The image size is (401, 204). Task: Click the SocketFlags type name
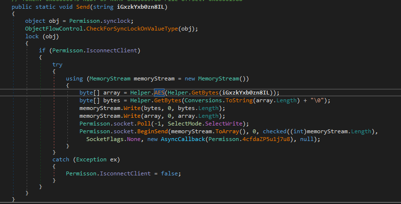click(x=105, y=139)
